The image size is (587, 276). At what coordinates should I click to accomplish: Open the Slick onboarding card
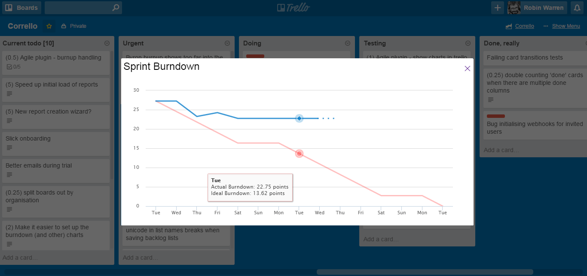click(x=56, y=144)
